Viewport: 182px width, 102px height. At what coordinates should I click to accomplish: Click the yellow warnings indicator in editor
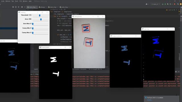coord(167,10)
